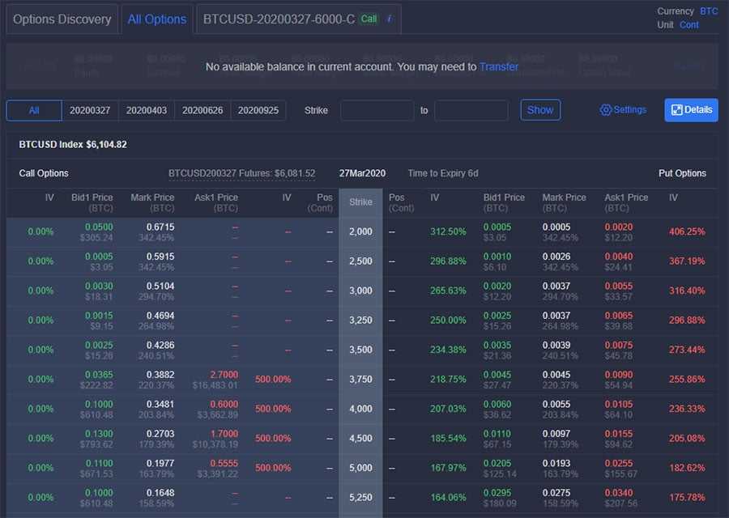Click the minimum Strike input field
The height and width of the screenshot is (518, 729).
coord(377,110)
